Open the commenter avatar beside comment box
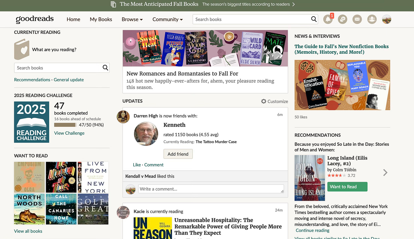This screenshot has height=239, width=414. click(x=131, y=189)
